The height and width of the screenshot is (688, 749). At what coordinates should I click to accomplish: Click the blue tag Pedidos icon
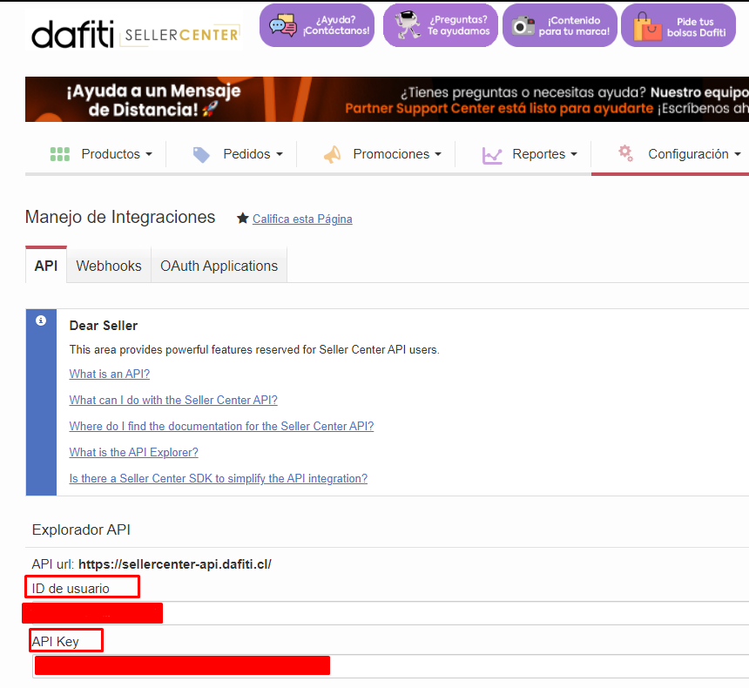pos(201,154)
